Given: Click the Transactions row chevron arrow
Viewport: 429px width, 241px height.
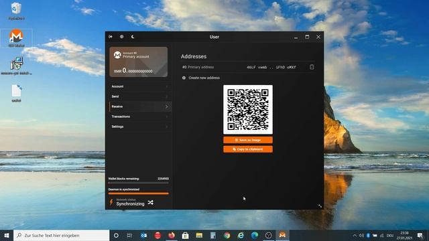Looking at the screenshot, I should [x=167, y=116].
